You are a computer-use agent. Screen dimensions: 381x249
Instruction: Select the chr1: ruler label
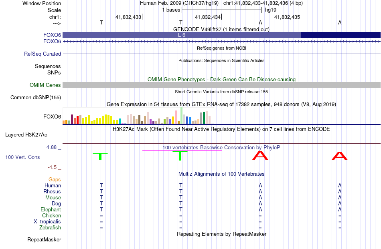pos(55,17)
